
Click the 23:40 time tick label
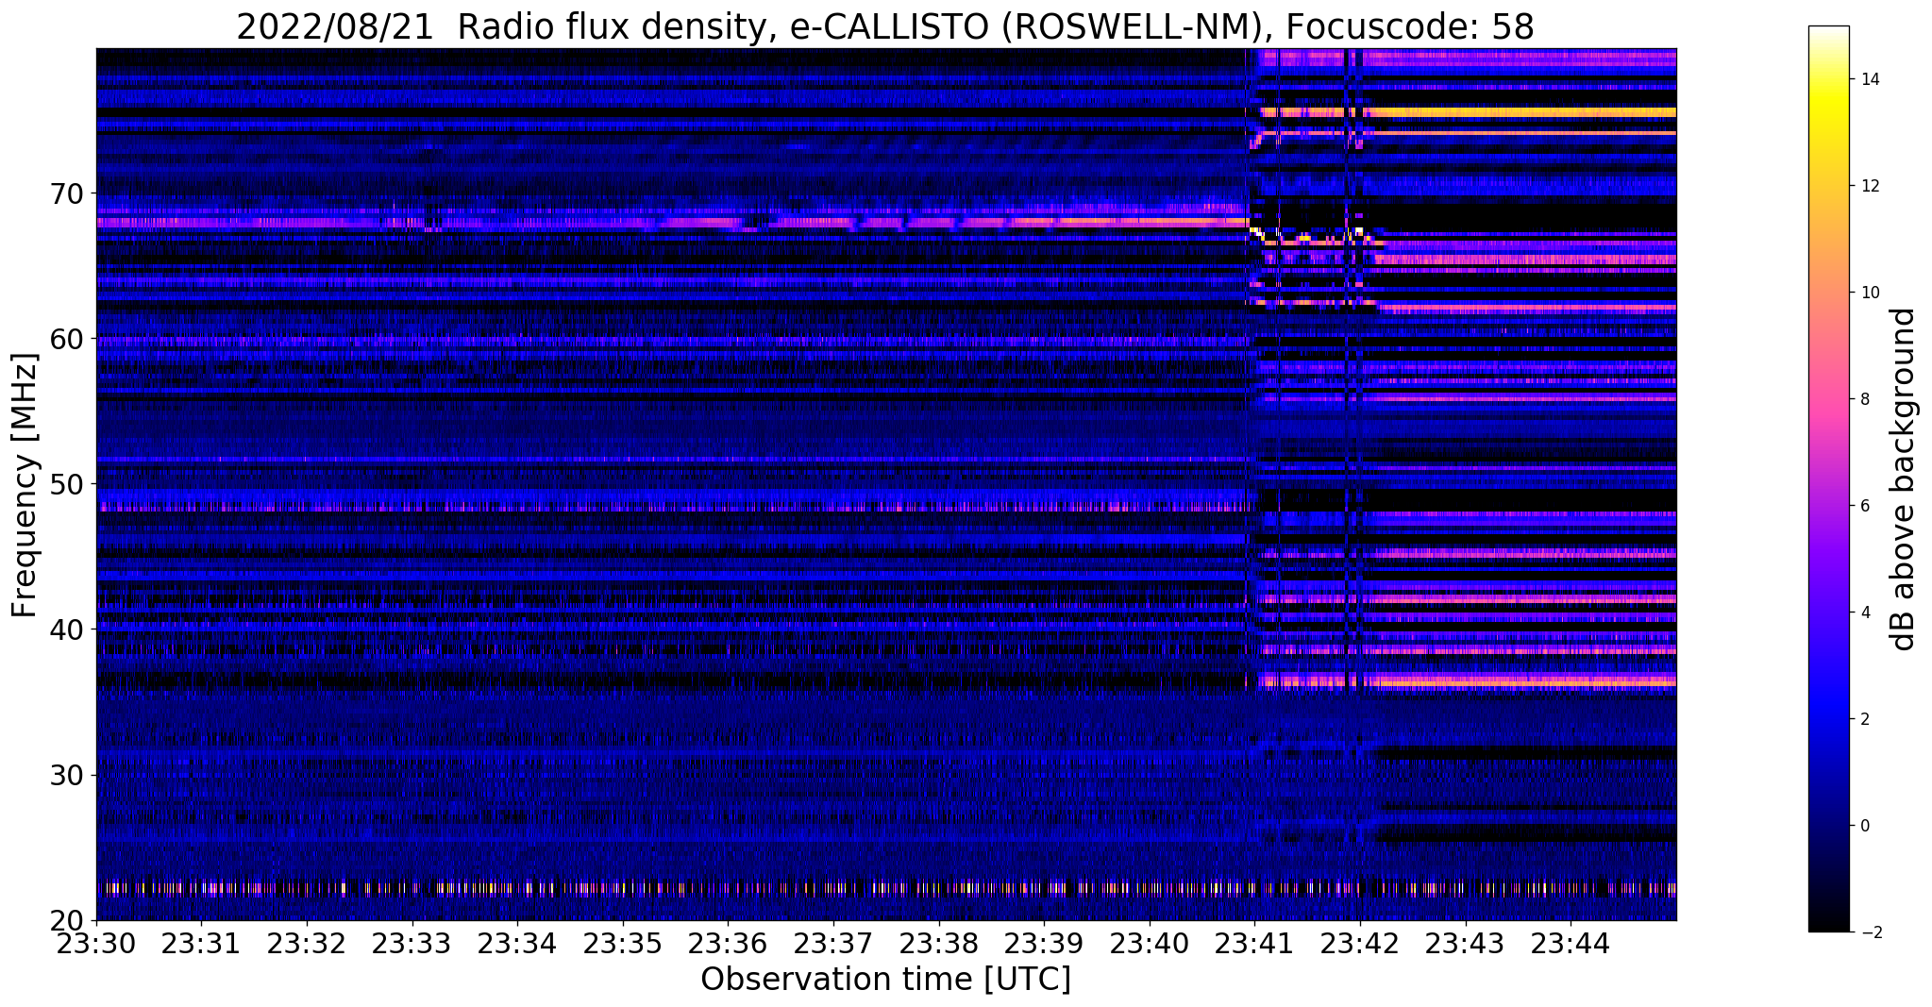pyautogui.click(x=1150, y=944)
